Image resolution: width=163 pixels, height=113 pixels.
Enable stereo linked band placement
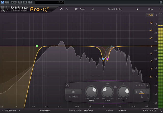point(141,92)
